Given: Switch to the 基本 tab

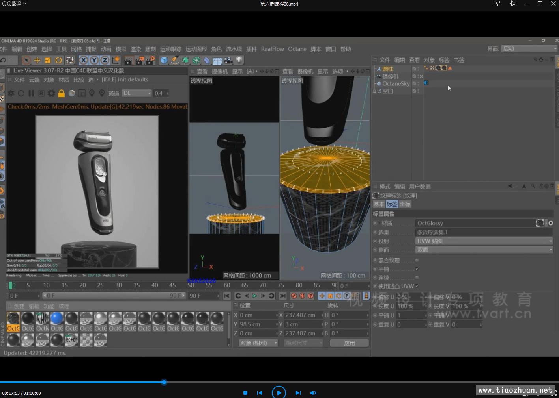Looking at the screenshot, I should pos(379,204).
